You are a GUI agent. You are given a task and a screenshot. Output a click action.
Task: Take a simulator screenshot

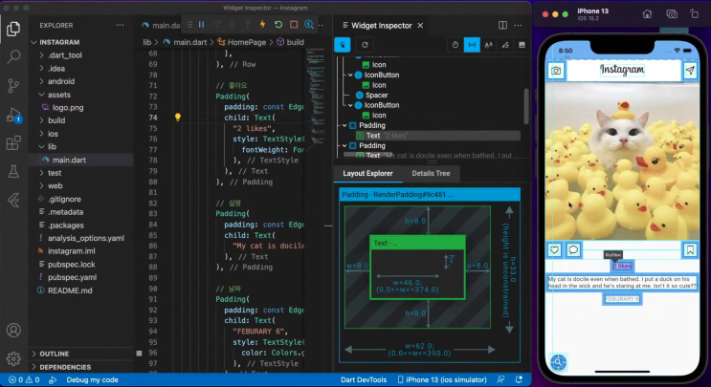click(672, 14)
